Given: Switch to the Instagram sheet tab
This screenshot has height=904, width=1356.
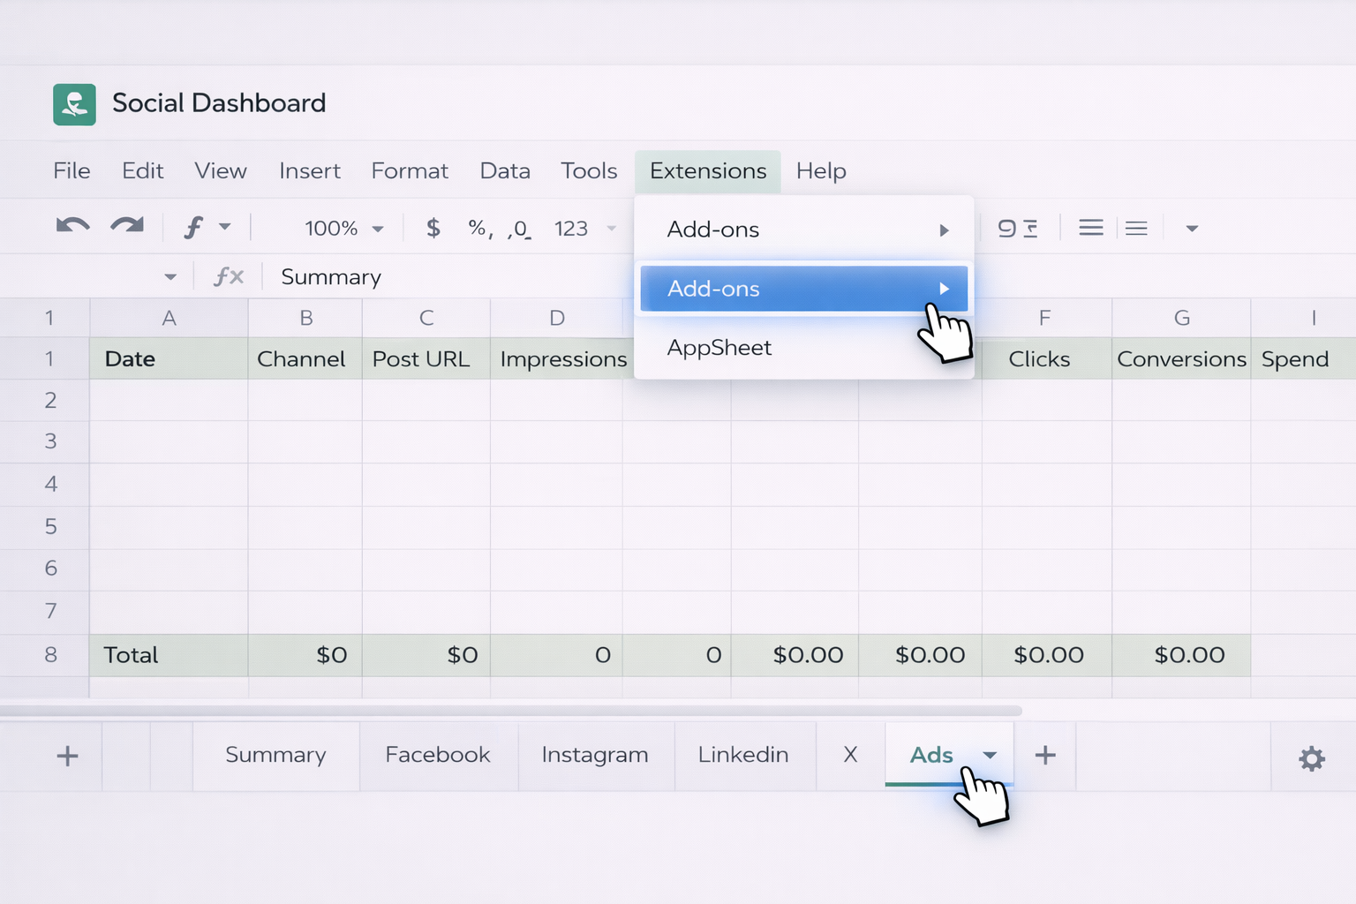Looking at the screenshot, I should (x=595, y=755).
